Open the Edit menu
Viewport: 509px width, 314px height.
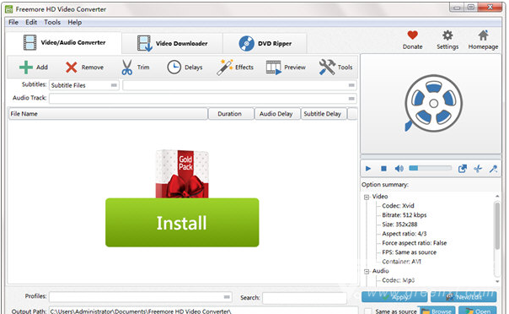coord(31,23)
